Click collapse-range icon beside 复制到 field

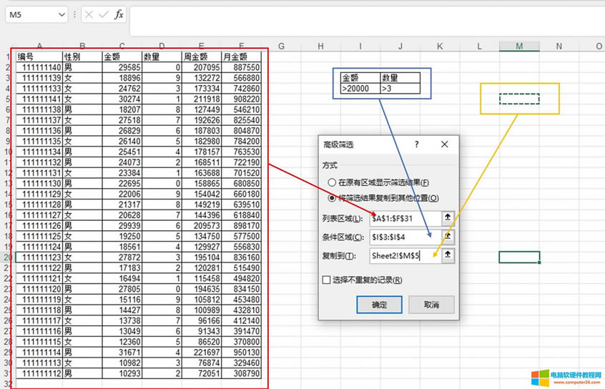coord(448,255)
